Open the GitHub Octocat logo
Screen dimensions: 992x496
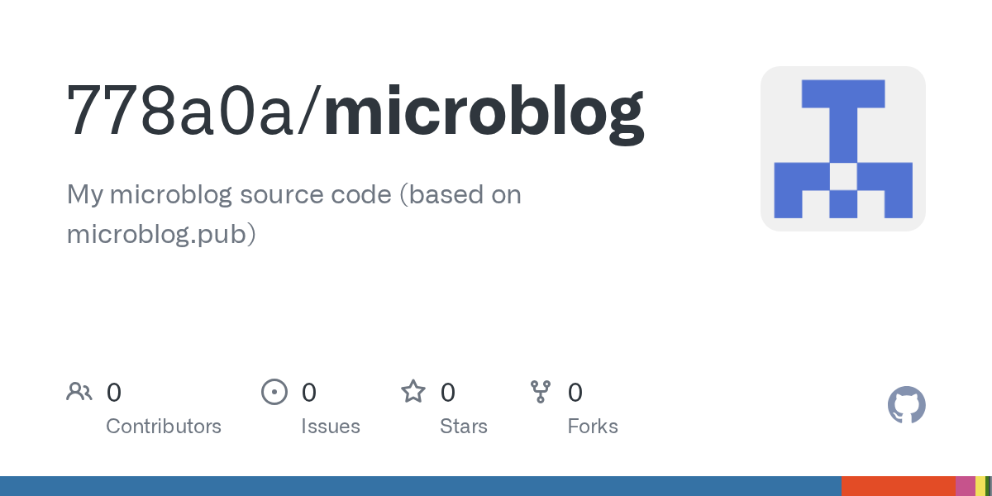pos(906,405)
